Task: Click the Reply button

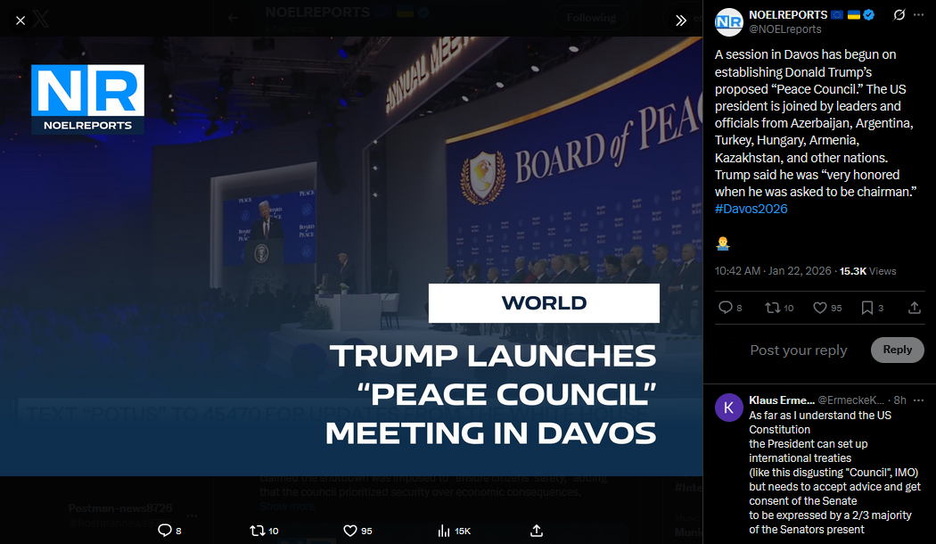Action: pyautogui.click(x=897, y=350)
